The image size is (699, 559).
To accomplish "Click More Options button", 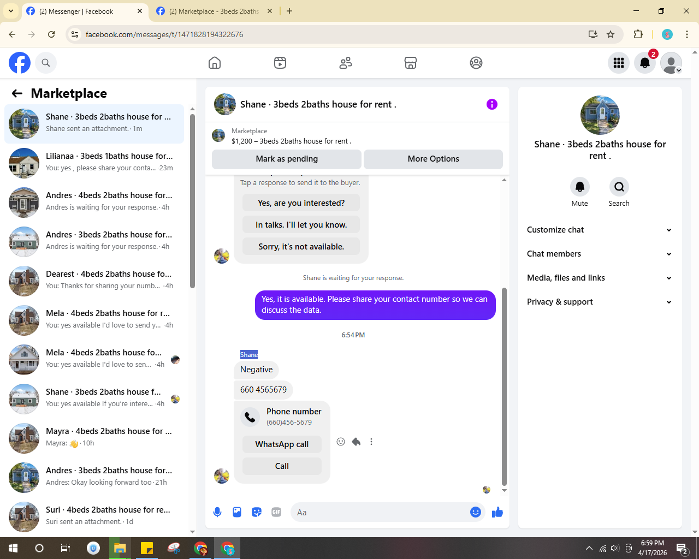I will coord(433,159).
